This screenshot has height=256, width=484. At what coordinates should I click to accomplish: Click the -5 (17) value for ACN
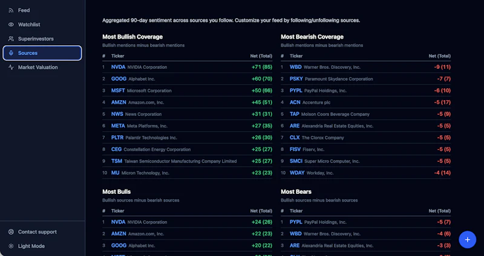click(442, 102)
